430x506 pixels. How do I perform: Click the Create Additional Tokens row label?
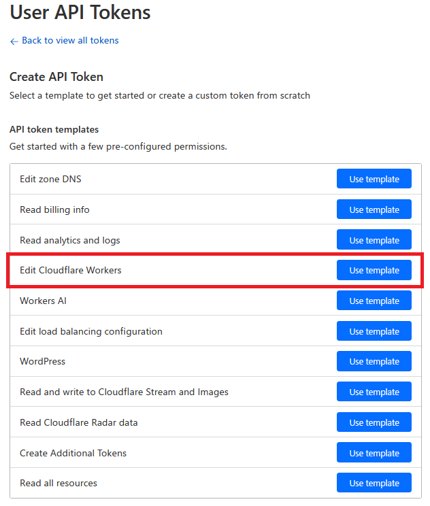tap(73, 453)
